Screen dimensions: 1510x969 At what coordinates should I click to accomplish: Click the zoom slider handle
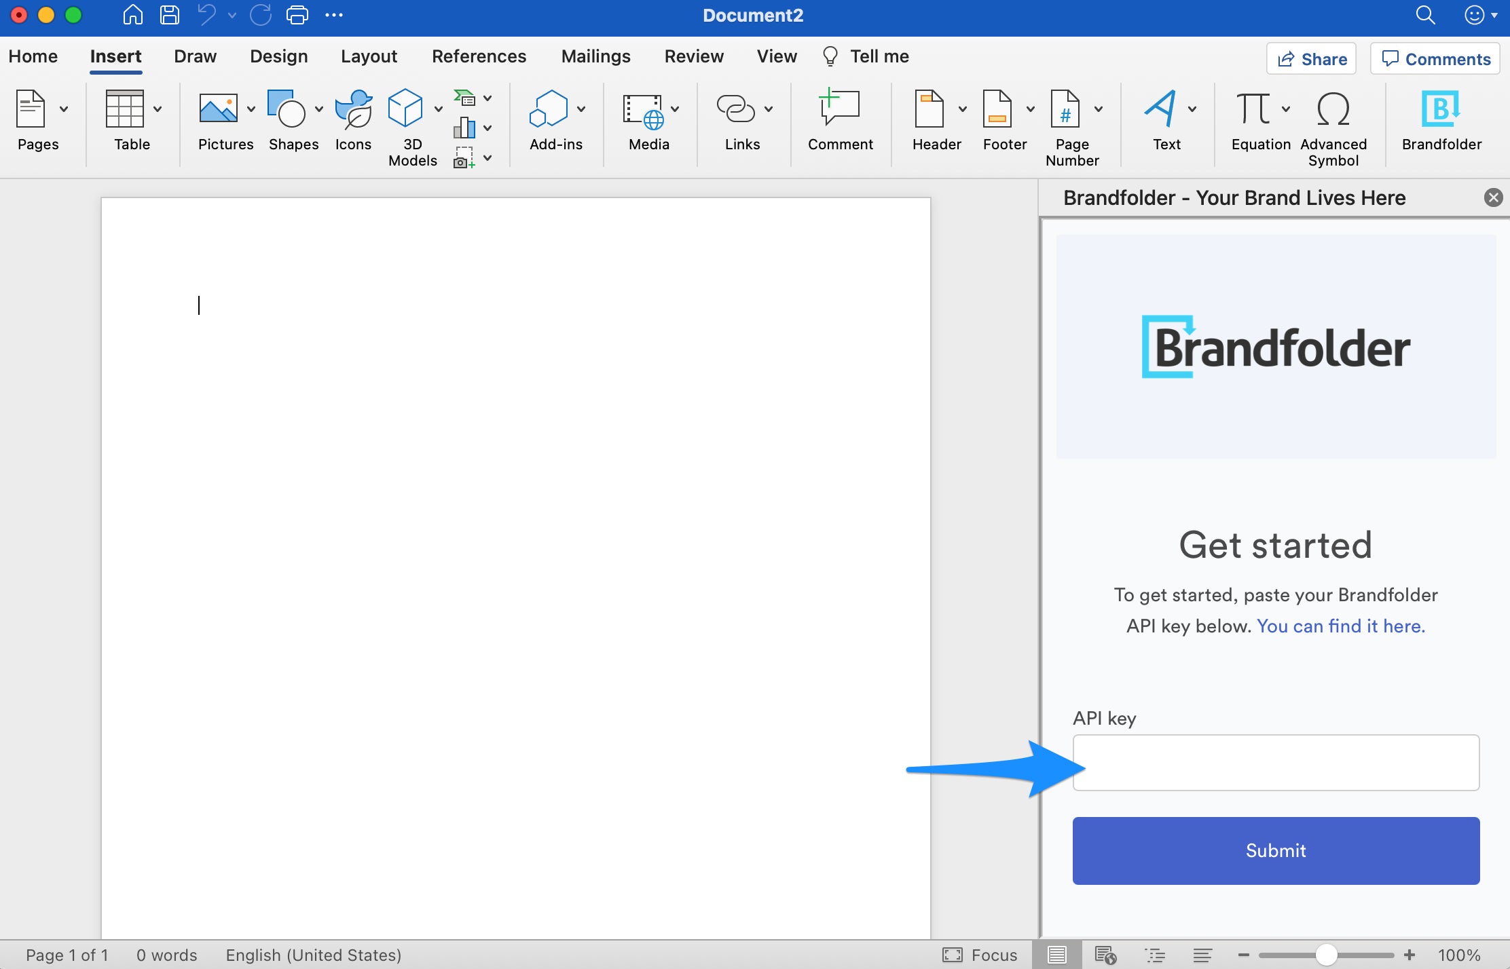point(1326,955)
